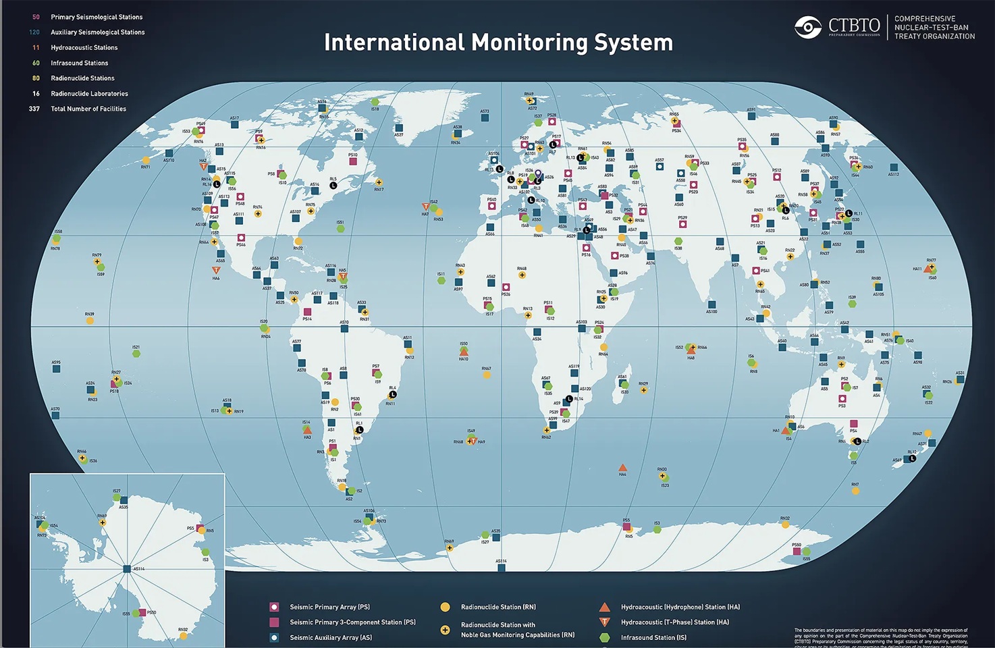Viewport: 995px width, 648px height.
Task: Click the Radionuclide Laboratories count label
Action: pos(89,94)
